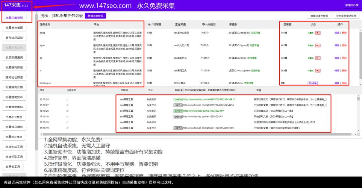Open 浏览详情 for the dg task
Viewport: 362px width, 188px height.
[x=252, y=58]
